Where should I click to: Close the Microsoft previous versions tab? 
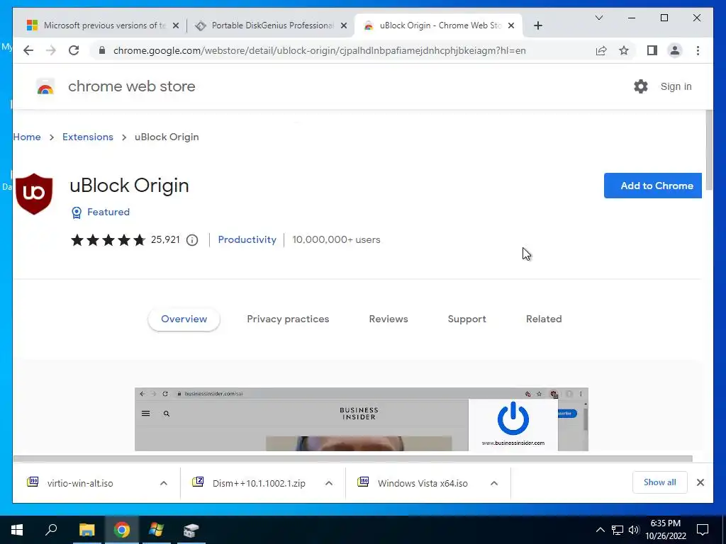pos(176,25)
